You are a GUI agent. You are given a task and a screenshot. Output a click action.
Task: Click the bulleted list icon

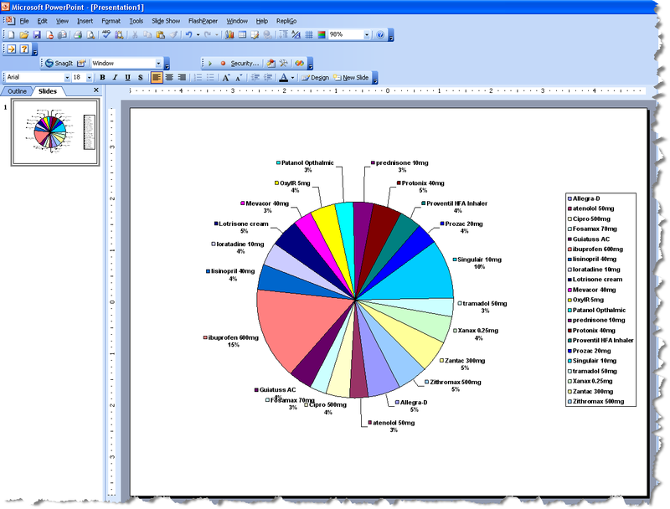tap(210, 77)
